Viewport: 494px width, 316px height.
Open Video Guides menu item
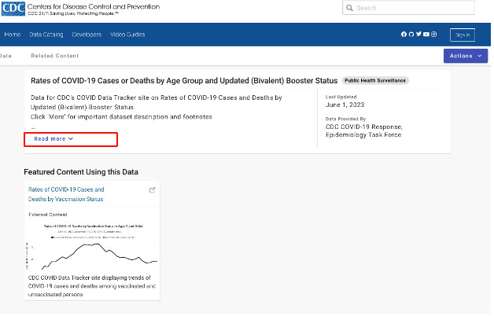128,35
